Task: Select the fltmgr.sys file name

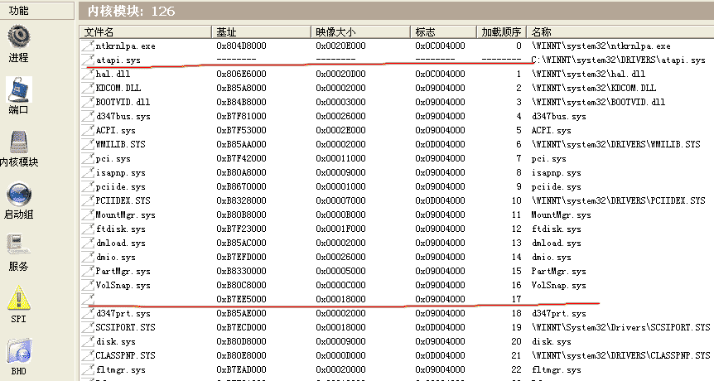Action: coord(120,369)
